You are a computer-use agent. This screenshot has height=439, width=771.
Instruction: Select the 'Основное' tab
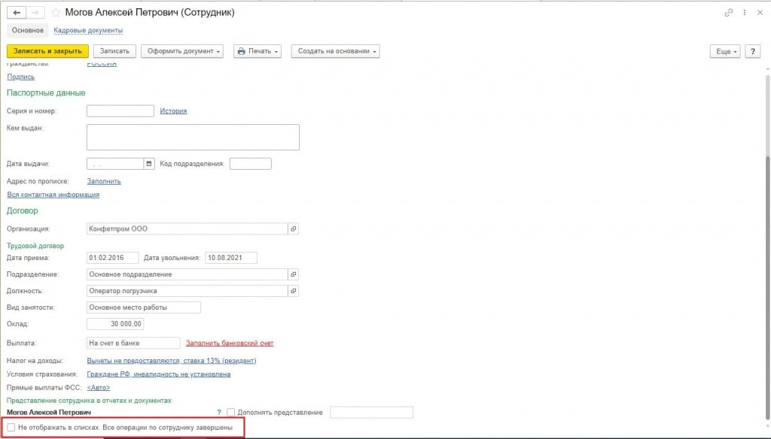pos(28,30)
